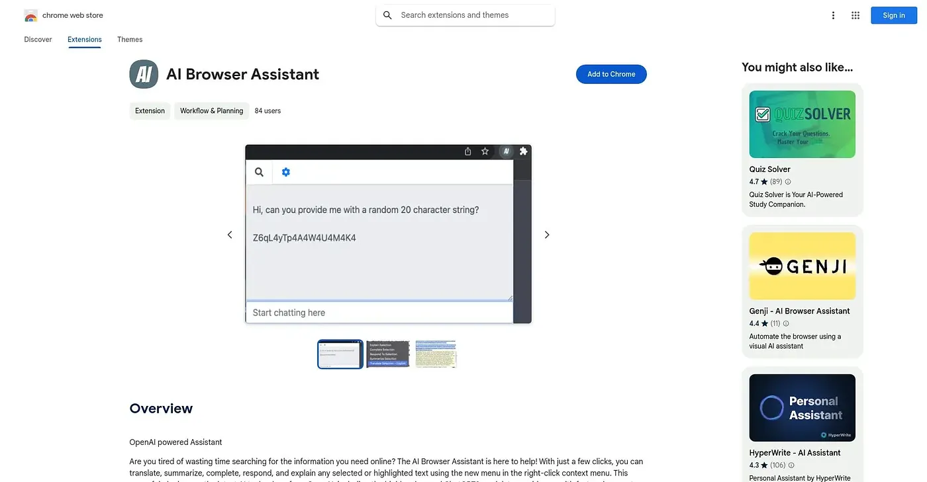Click the "chrome web store" title text
This screenshot has width=927, height=482.
point(73,15)
